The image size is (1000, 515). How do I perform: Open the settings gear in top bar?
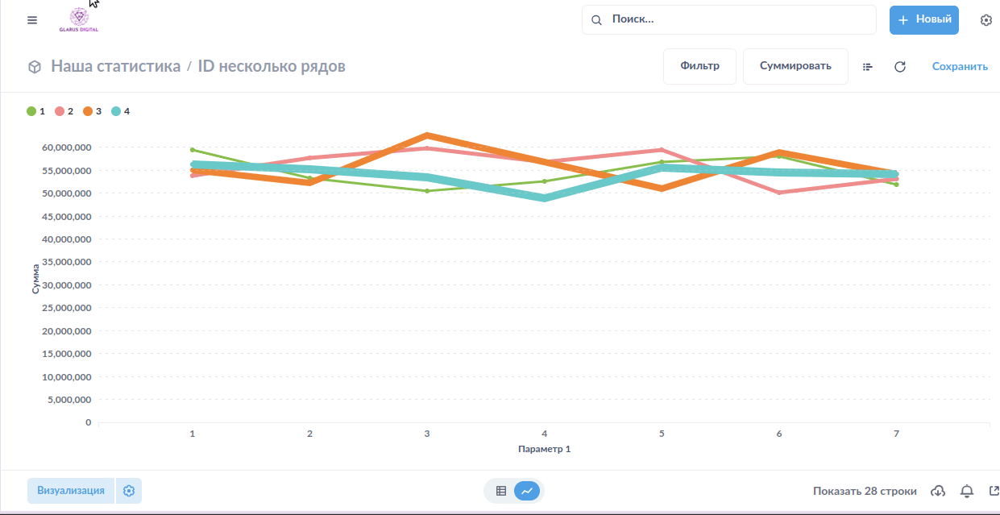coord(985,20)
